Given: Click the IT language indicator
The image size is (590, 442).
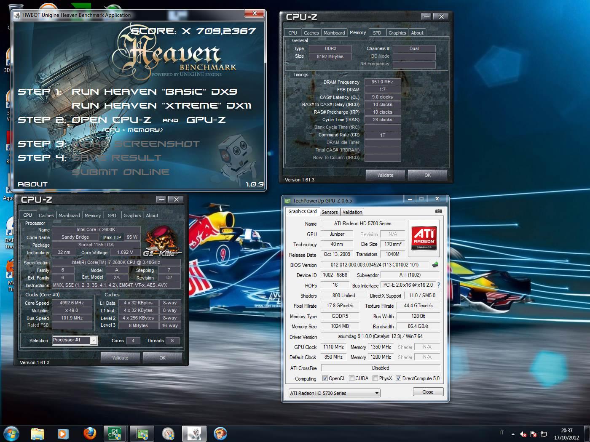Looking at the screenshot, I should [x=501, y=433].
